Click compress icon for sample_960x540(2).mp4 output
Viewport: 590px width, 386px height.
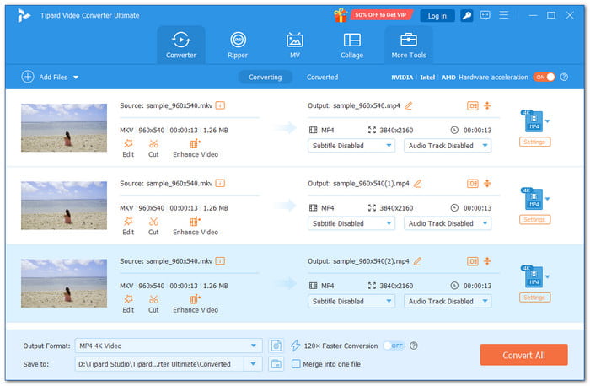pos(487,261)
